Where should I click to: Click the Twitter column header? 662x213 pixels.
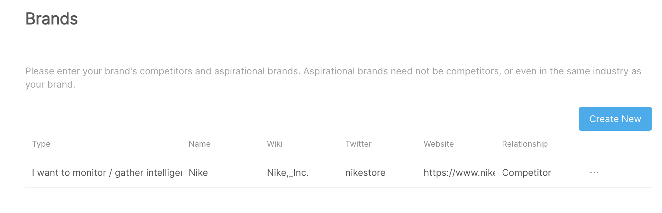(358, 144)
